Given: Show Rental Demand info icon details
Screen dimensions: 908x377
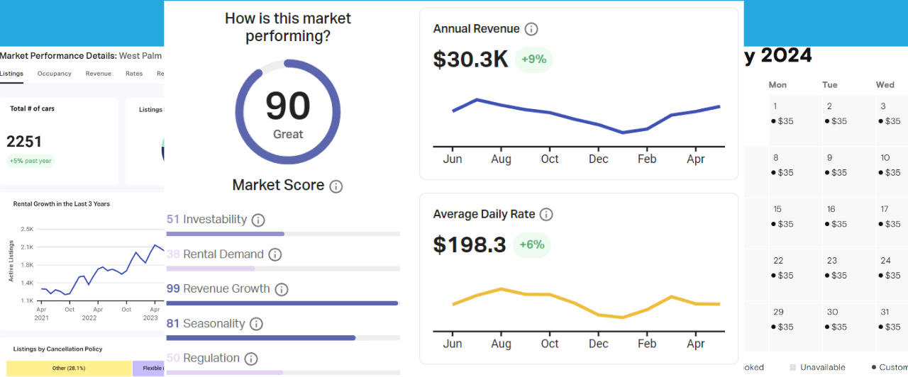Looking at the screenshot, I should coord(275,254).
